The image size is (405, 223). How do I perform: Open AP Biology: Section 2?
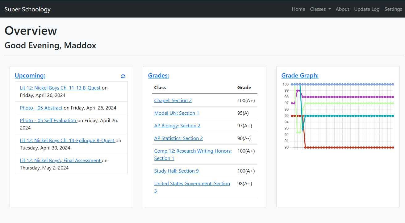pyautogui.click(x=177, y=125)
